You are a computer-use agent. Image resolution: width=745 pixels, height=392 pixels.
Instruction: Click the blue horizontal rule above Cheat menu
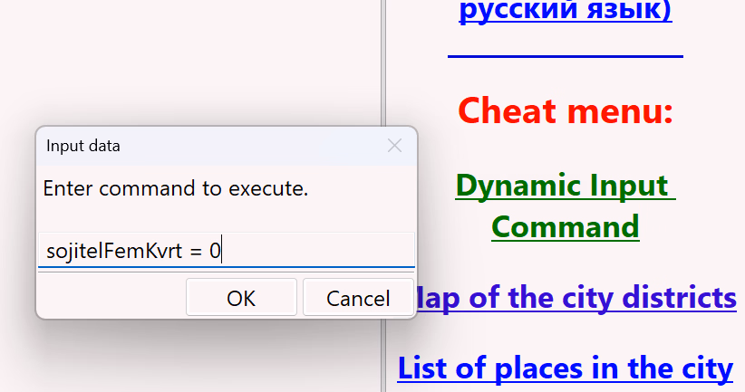tap(566, 56)
